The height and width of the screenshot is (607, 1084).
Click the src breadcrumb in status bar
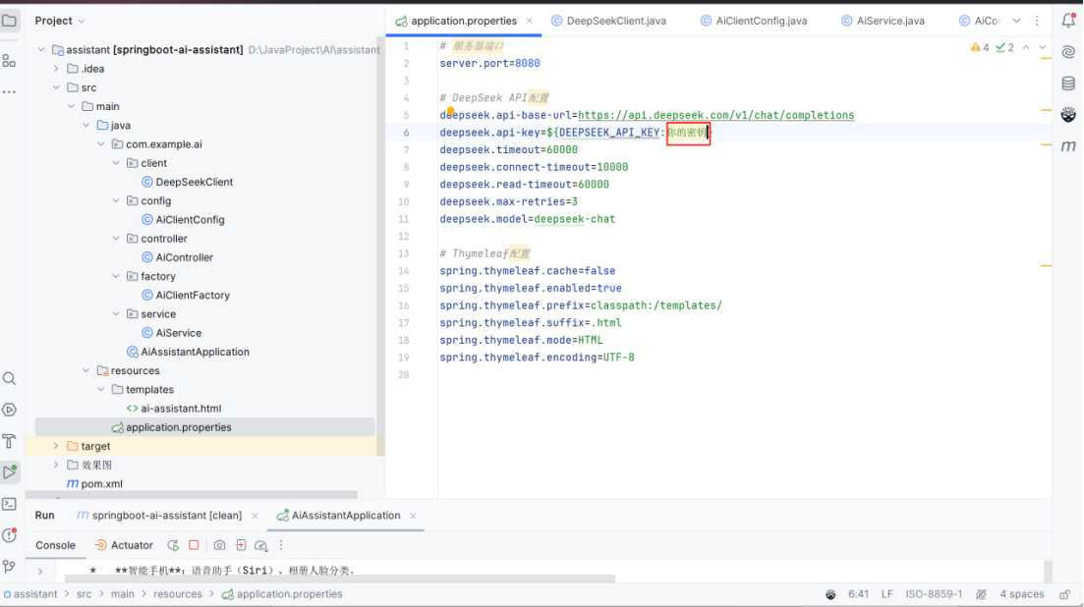click(84, 594)
